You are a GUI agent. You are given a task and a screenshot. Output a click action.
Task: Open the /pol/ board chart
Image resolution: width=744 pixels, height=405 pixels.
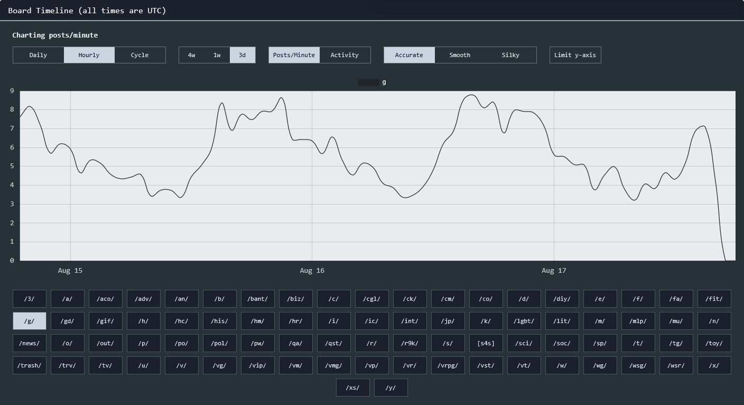tap(220, 343)
